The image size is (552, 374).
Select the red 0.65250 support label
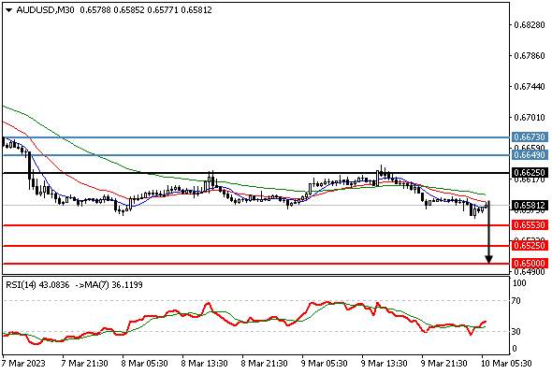[x=530, y=245]
